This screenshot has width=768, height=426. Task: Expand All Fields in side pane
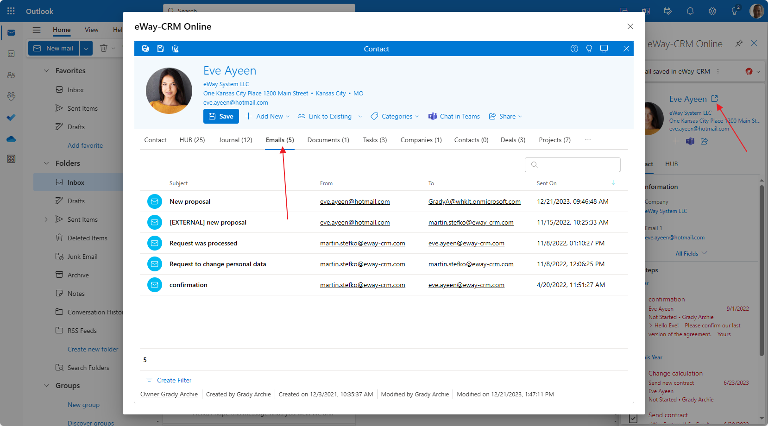coord(691,253)
